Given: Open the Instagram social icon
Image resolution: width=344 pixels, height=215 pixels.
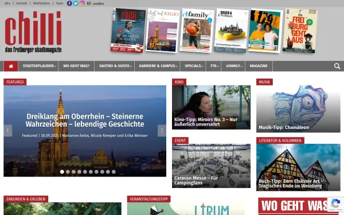Looking at the screenshot, I should 82,3.
